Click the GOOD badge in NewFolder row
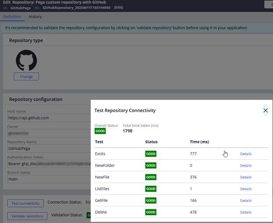This screenshot has width=273, height=223. [151, 165]
